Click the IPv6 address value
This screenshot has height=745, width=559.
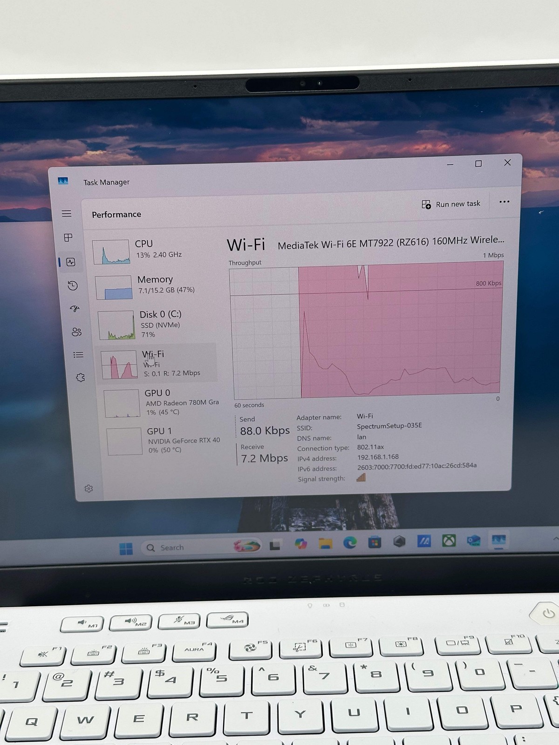[417, 466]
